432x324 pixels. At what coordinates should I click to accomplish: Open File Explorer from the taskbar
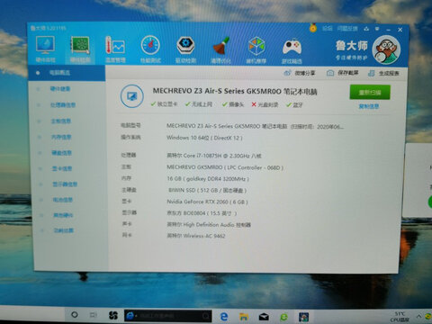(244, 317)
